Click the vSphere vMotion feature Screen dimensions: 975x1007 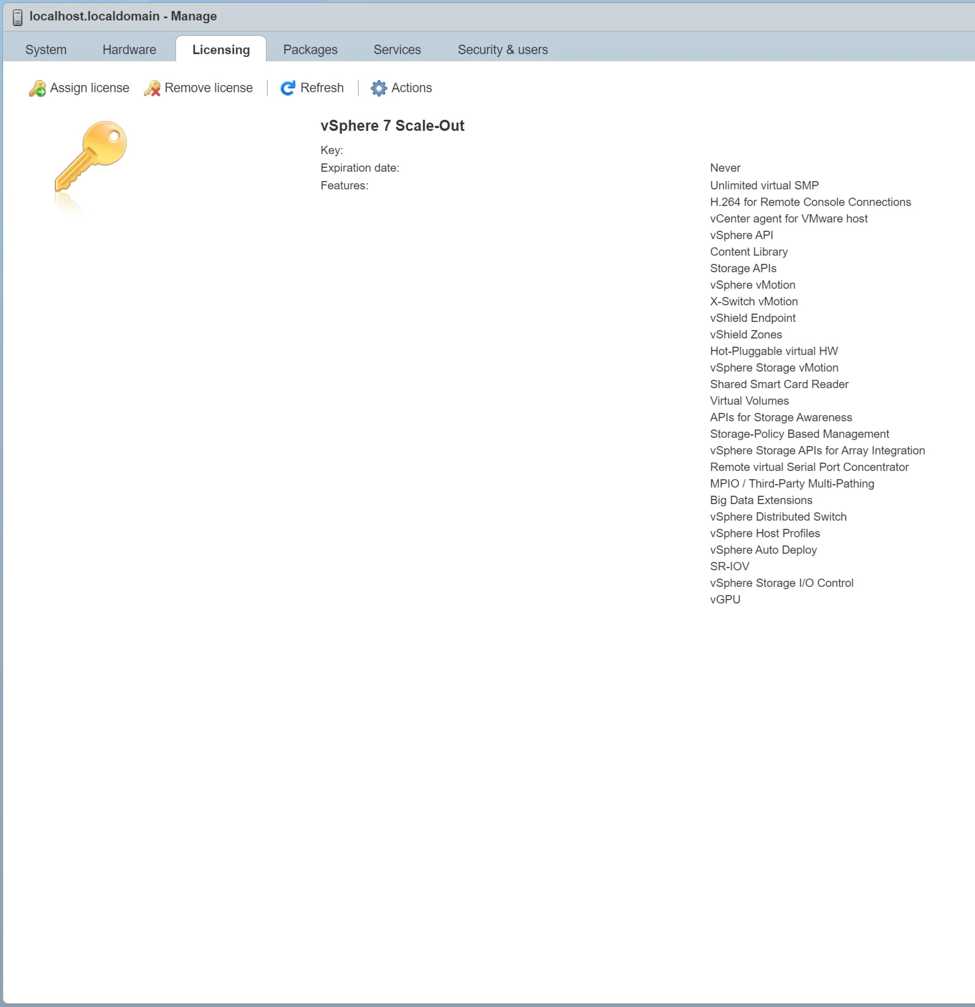[x=753, y=285]
